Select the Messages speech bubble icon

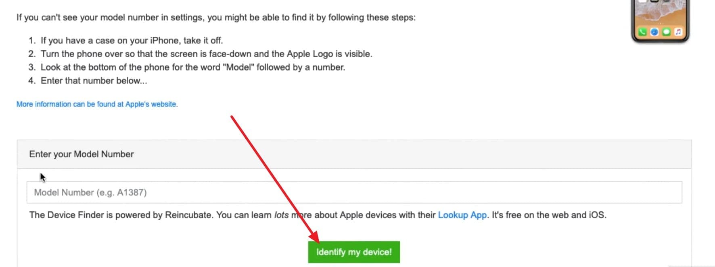coord(666,32)
